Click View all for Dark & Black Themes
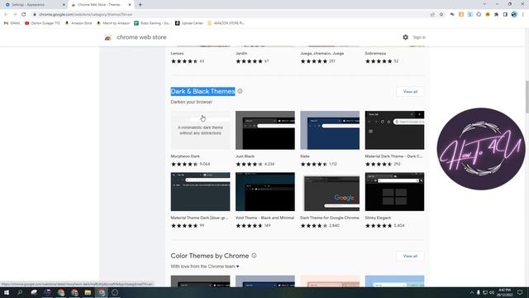529x298 pixels. click(410, 92)
